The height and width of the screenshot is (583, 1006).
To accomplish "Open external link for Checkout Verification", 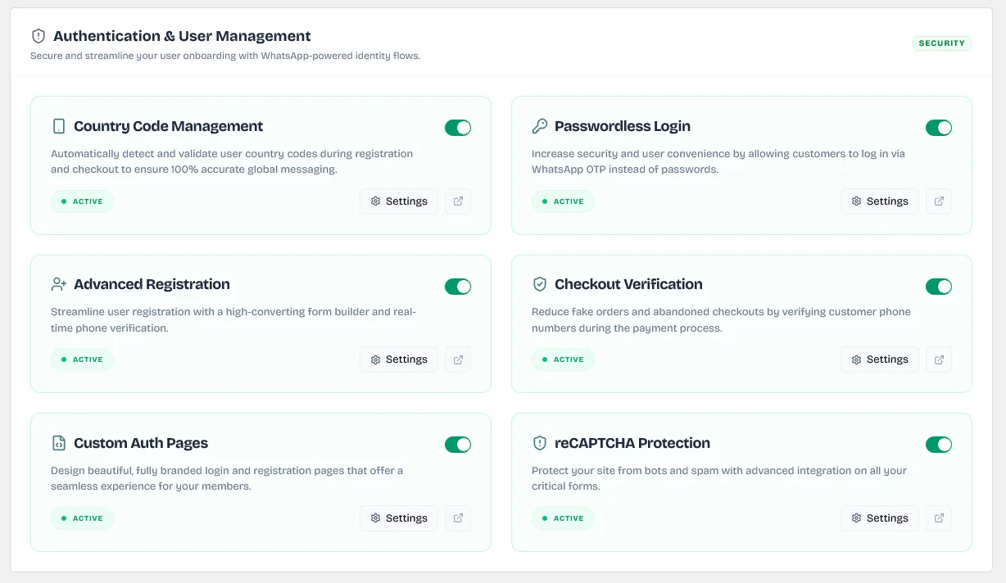I will coord(939,359).
